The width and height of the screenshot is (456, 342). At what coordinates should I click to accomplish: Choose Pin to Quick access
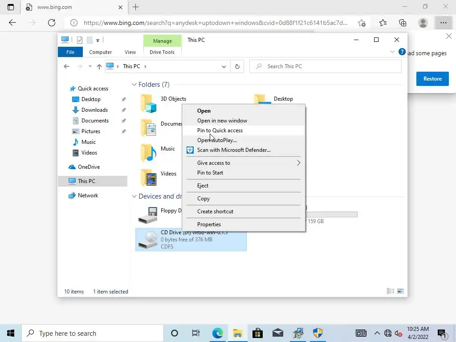point(244,130)
